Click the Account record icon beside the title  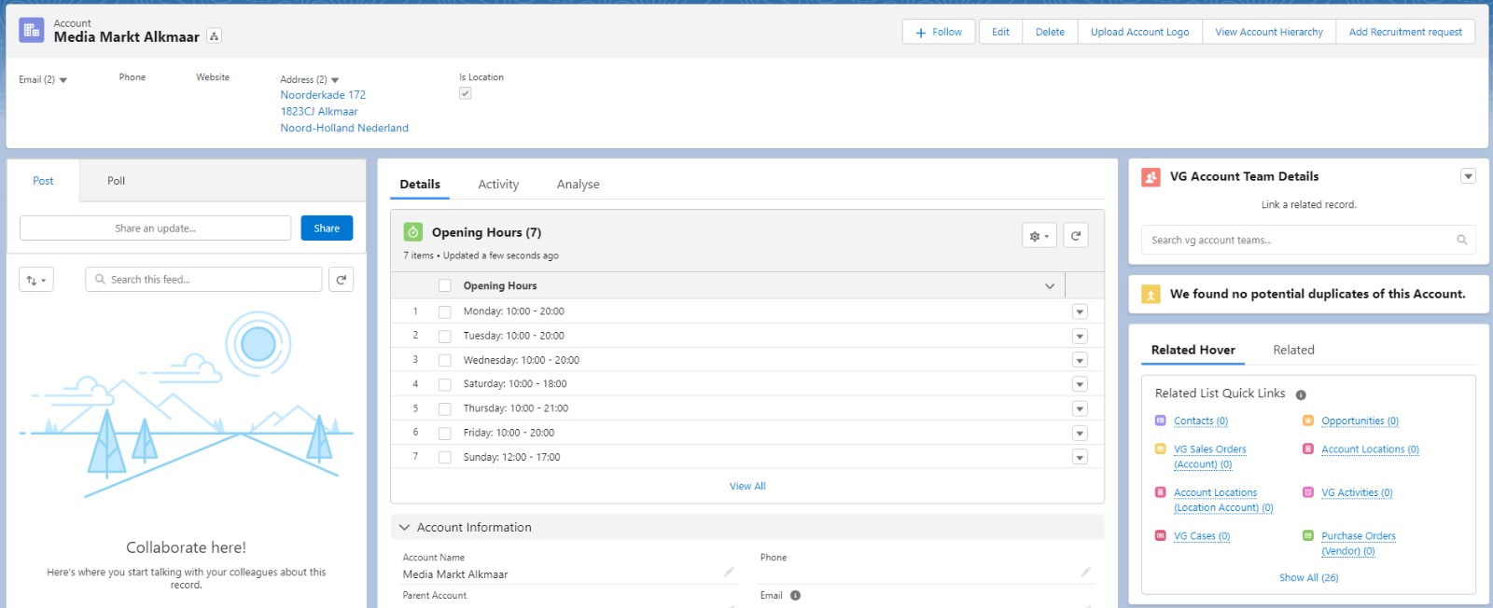coord(32,30)
